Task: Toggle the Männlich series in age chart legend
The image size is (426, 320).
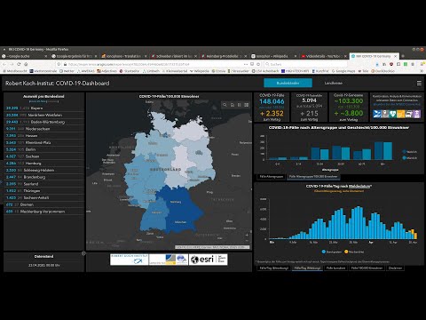Action: (409, 158)
